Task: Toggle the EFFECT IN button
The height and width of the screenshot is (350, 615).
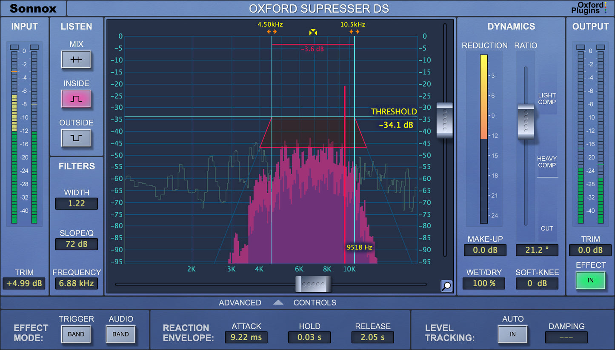Action: click(590, 280)
